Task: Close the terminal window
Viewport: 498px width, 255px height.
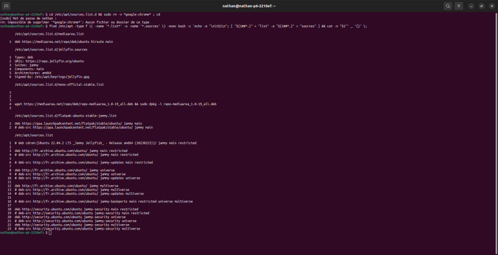Action: point(492,6)
